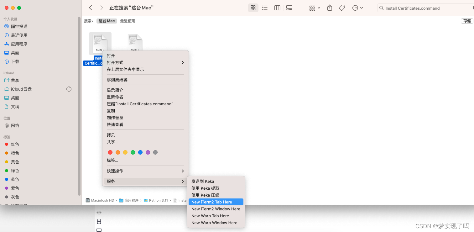474x232 pixels.
Task: Choose 复制 in context menu
Action: [x=145, y=111]
